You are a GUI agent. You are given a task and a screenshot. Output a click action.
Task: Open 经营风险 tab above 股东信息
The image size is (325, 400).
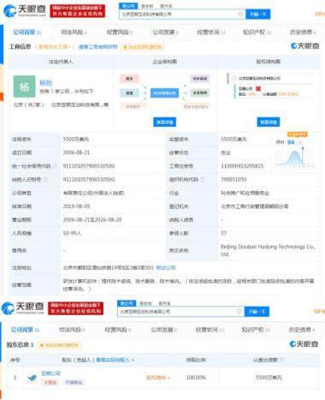click(x=117, y=330)
